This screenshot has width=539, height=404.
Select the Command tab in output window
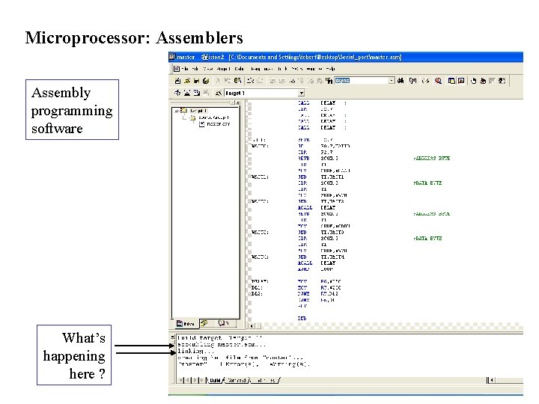(237, 380)
